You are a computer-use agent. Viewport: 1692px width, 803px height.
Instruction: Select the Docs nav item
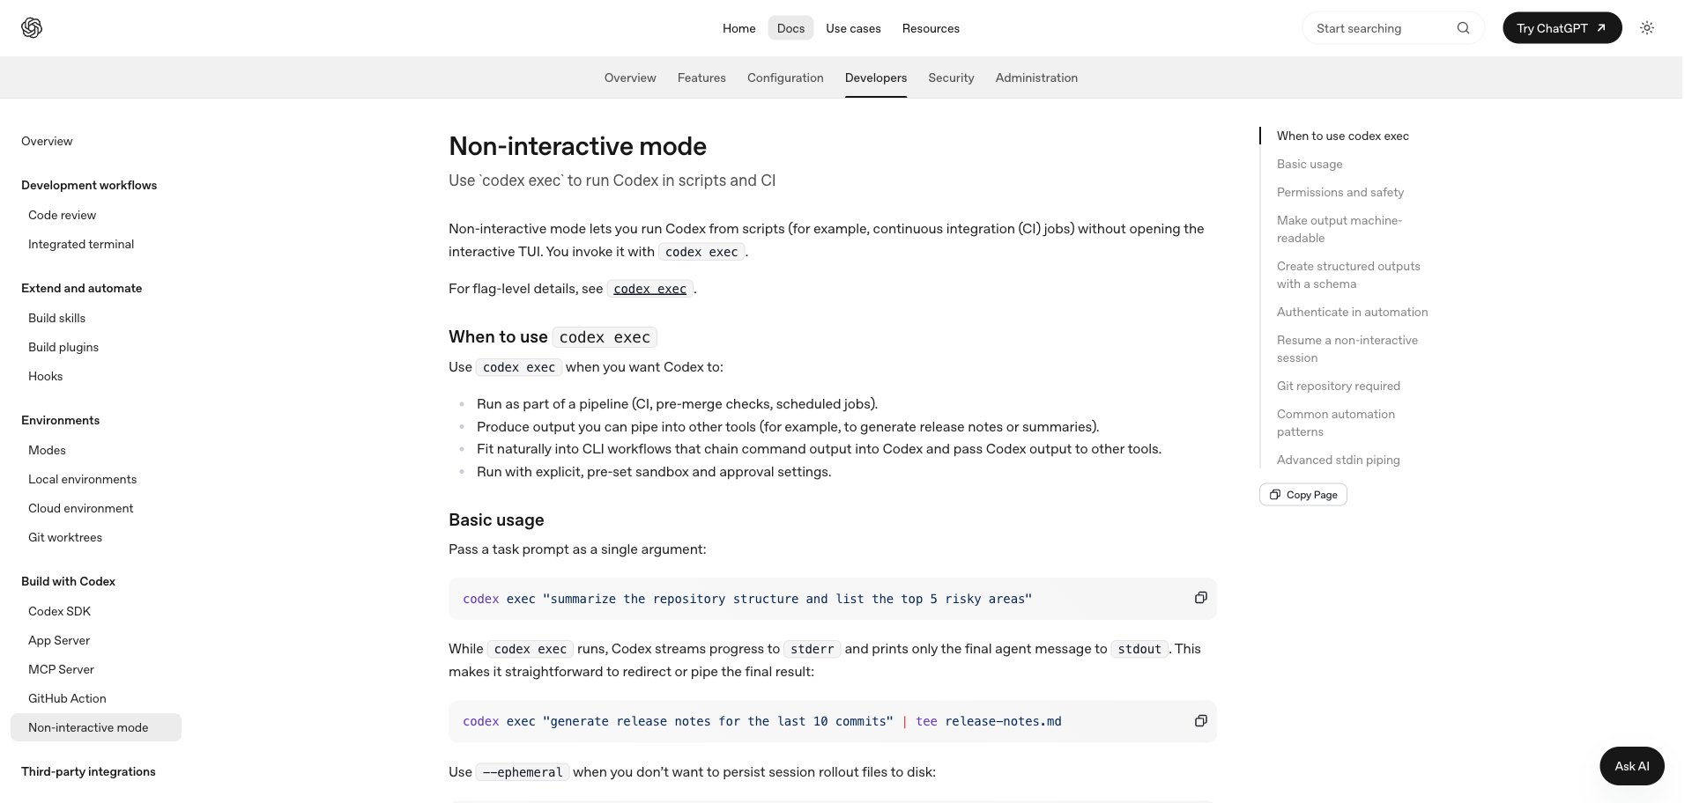tap(790, 28)
